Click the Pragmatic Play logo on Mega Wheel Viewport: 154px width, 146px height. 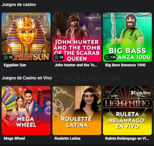pos(37,92)
